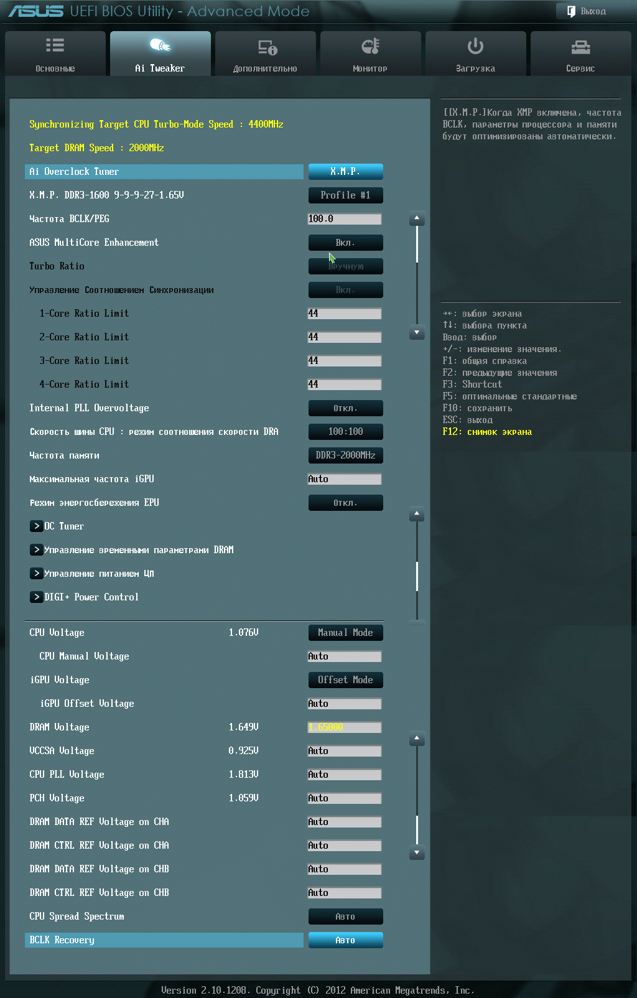Toggle ASUS MultiCore Enhancement Вкл. button
637x998 pixels.
[x=345, y=243]
